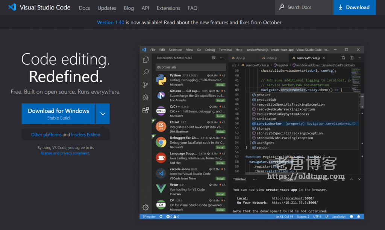Viewport: 385px width, 230px height.
Task: Click the clear extensions search results icon
Action: pos(214,58)
